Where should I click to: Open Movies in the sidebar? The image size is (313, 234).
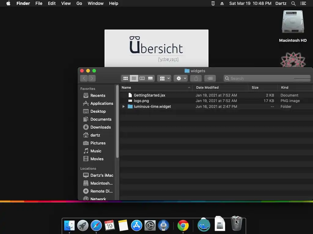(x=98, y=159)
